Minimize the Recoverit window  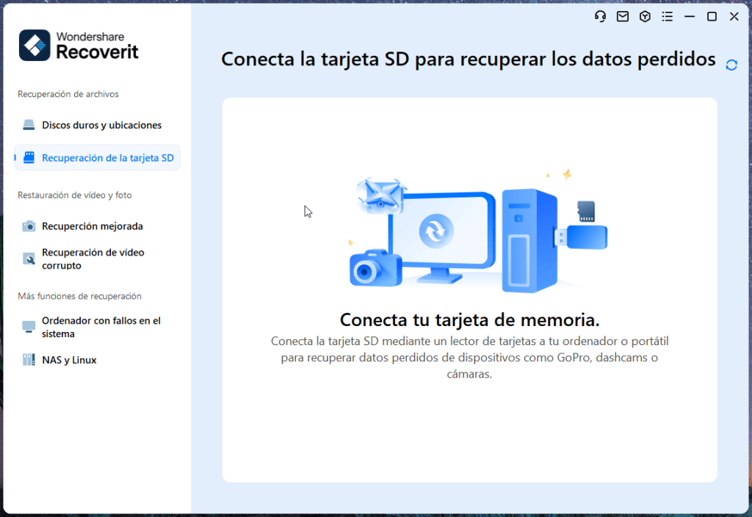coord(690,17)
